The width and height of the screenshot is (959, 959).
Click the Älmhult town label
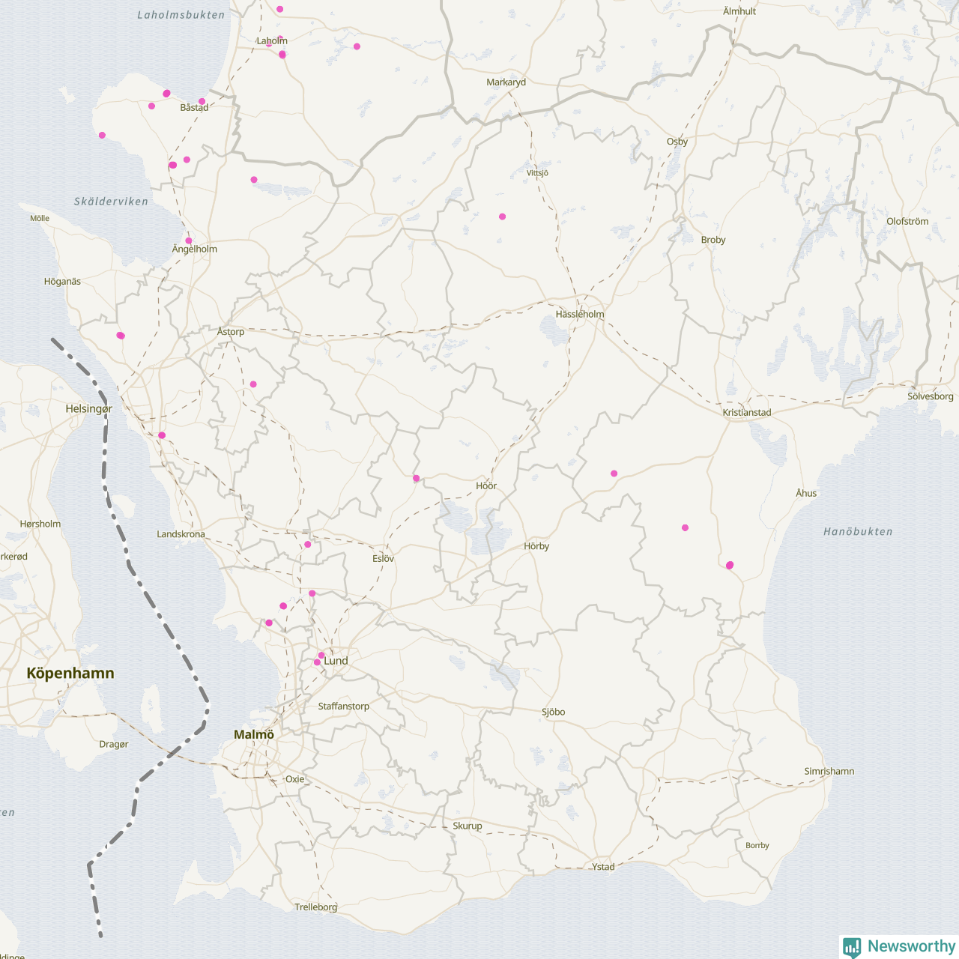pos(739,11)
